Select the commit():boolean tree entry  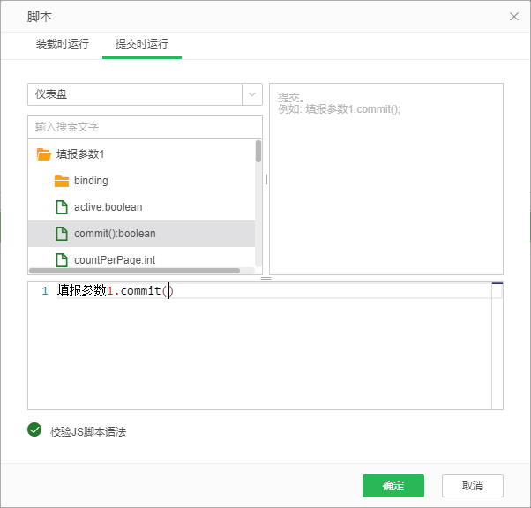point(115,234)
